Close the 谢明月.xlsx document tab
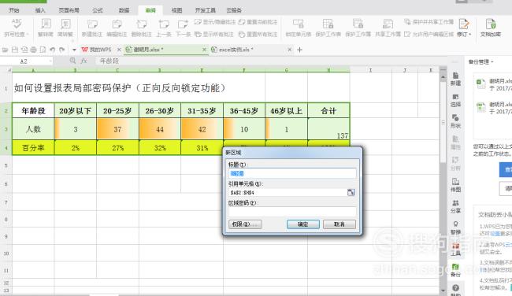This screenshot has height=296, width=512. click(x=204, y=50)
